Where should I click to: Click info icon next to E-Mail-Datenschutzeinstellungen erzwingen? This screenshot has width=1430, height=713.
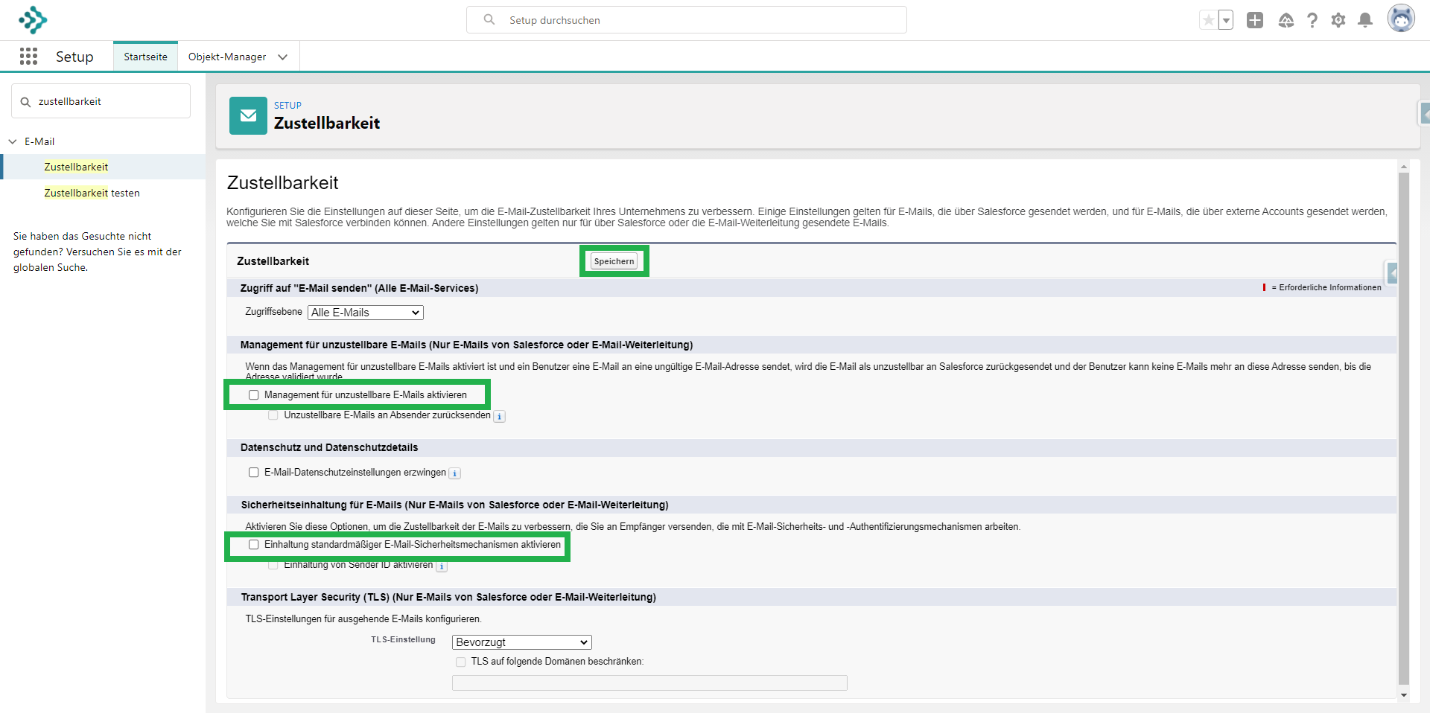pyautogui.click(x=454, y=473)
